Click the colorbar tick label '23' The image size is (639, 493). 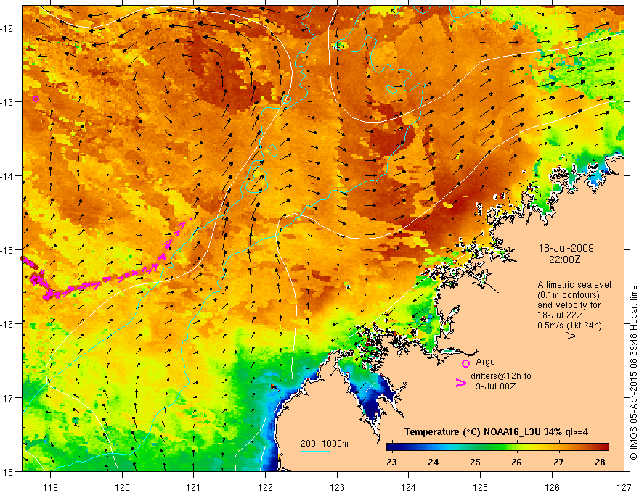[x=391, y=462]
